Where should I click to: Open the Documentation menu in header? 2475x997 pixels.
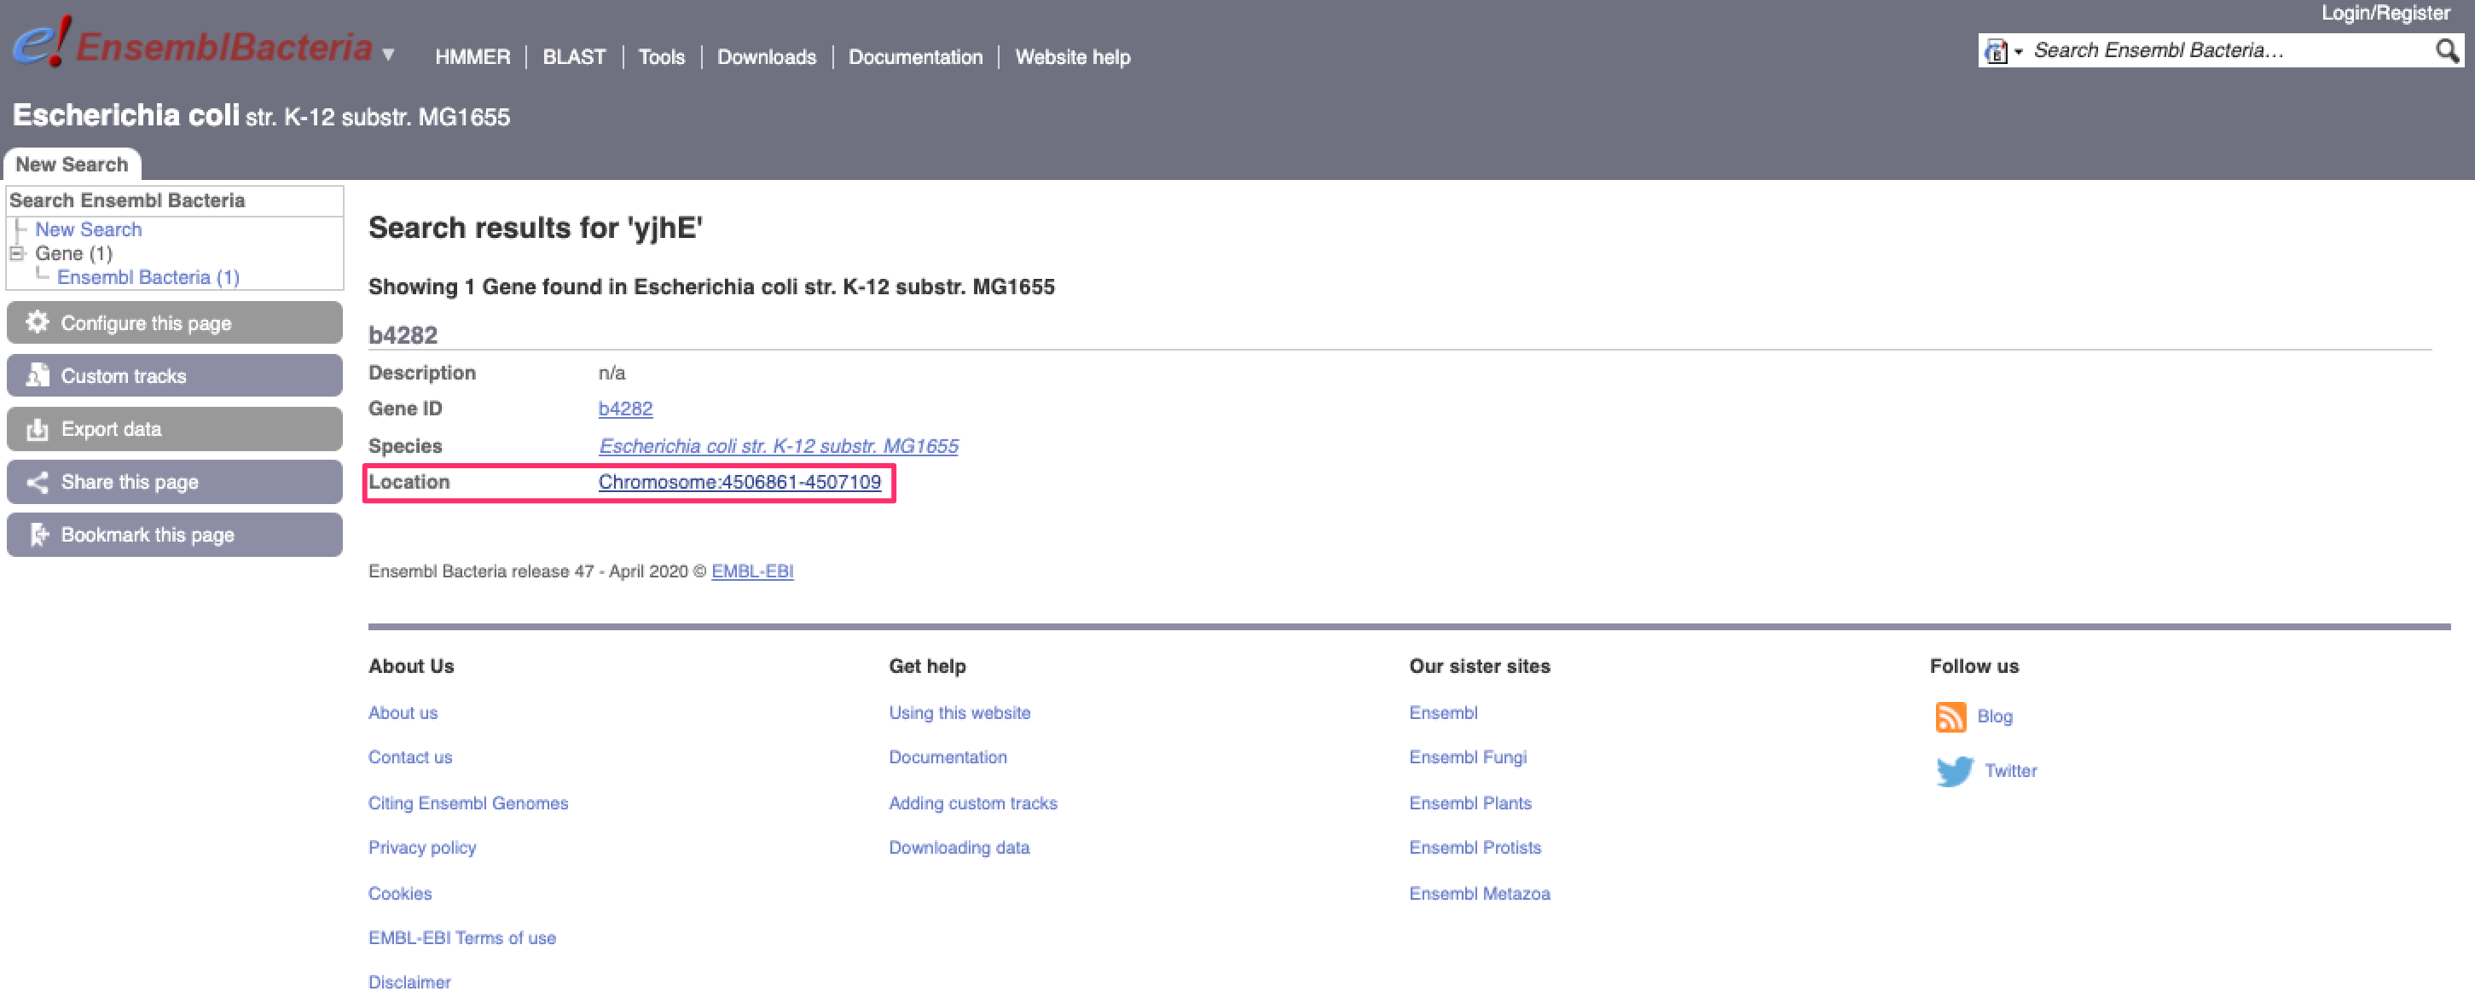coord(914,56)
